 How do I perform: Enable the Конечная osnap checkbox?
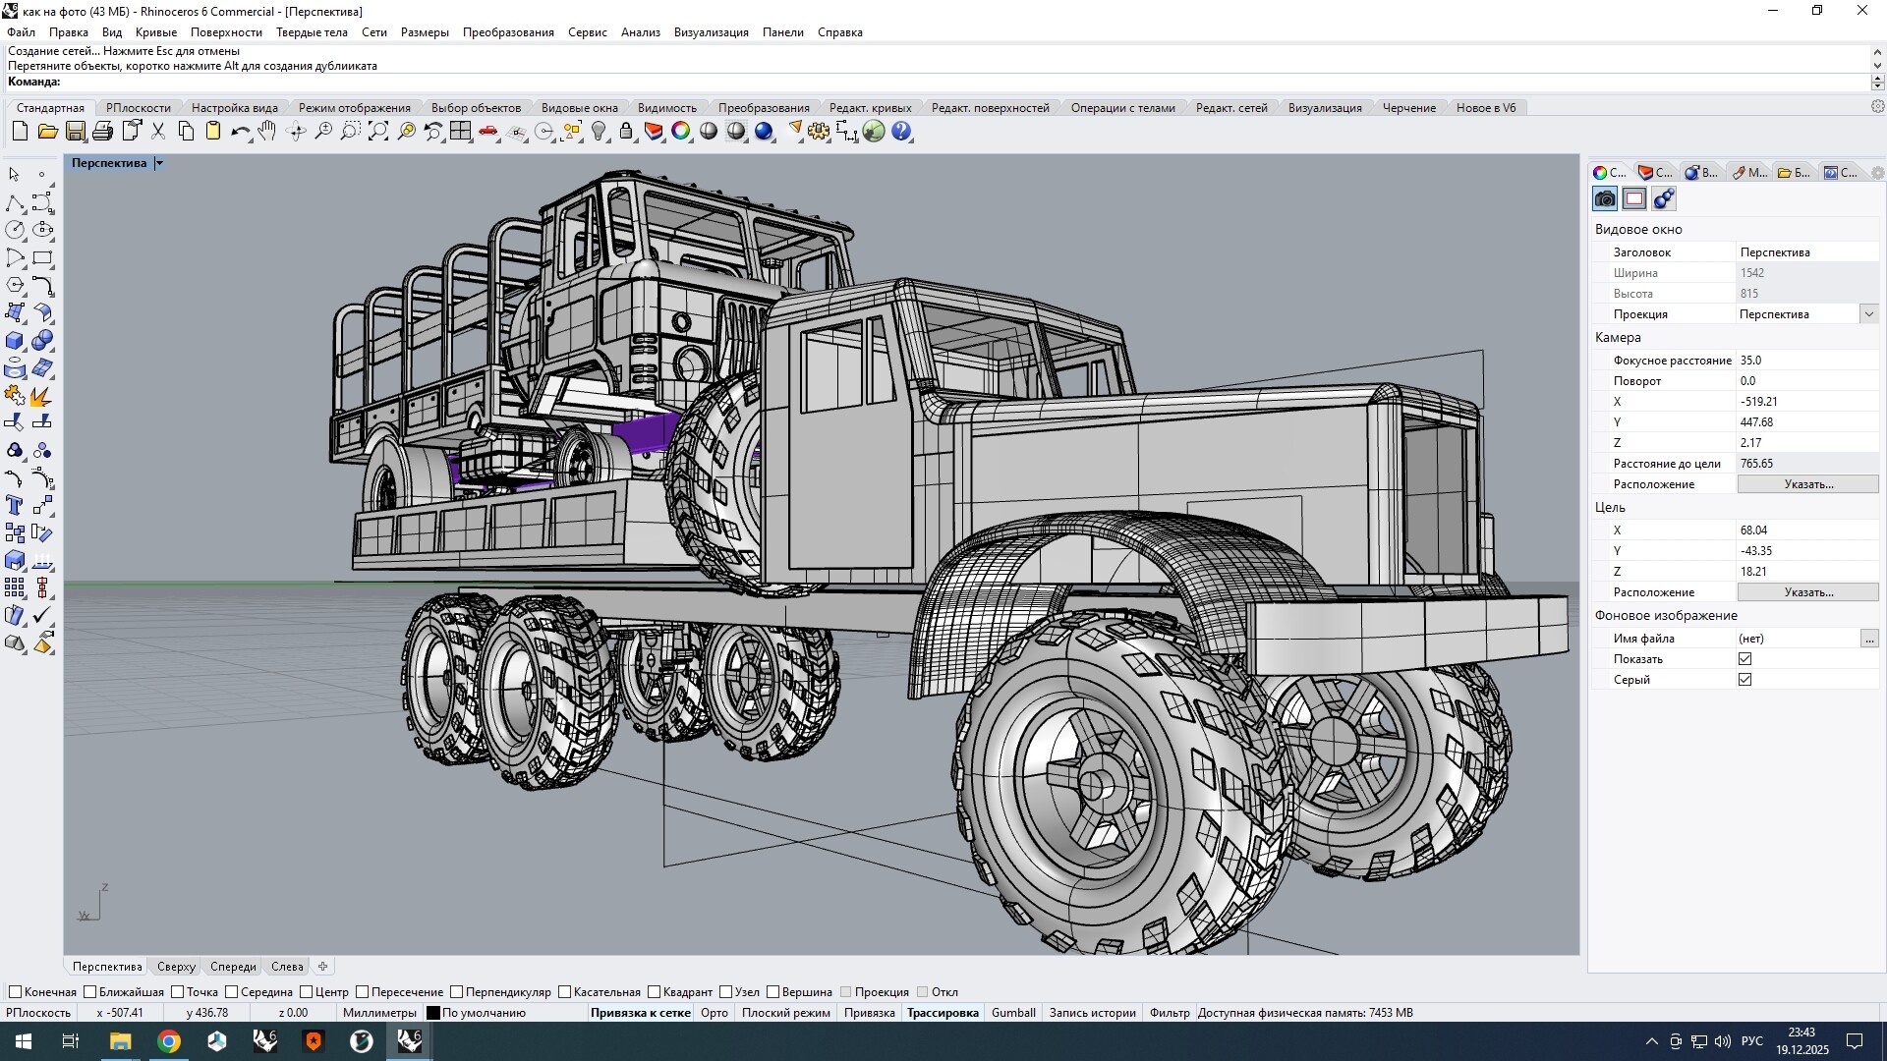pyautogui.click(x=15, y=992)
